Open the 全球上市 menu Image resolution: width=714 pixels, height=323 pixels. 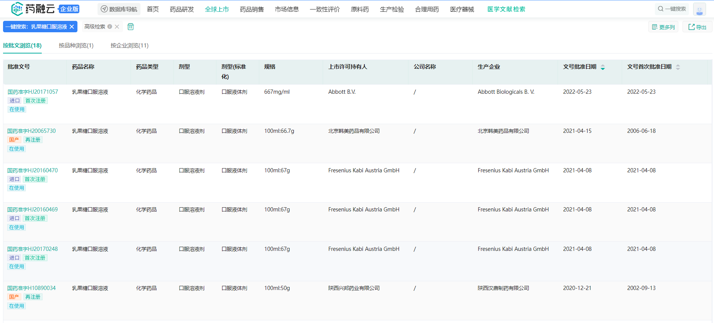click(x=217, y=9)
